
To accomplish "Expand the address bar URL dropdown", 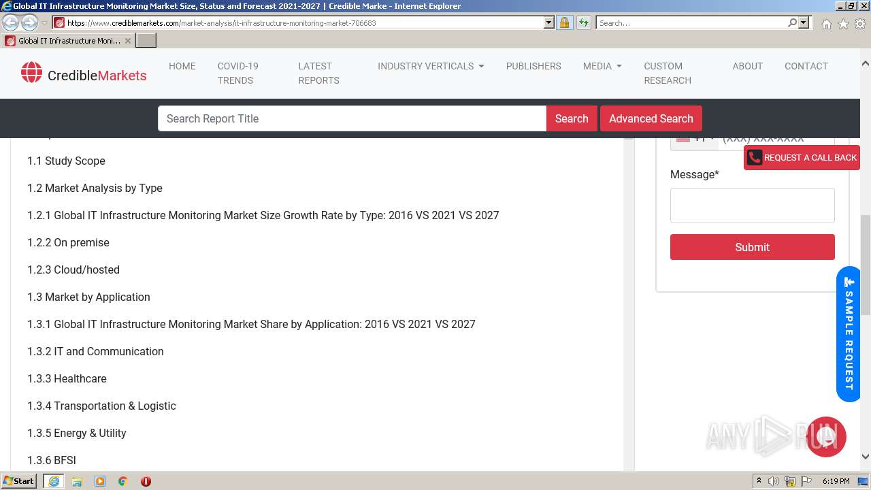I will point(549,22).
